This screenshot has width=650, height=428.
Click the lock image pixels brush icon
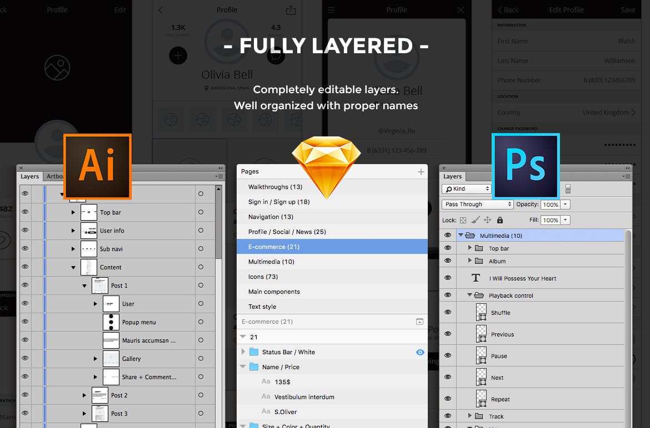(x=475, y=220)
